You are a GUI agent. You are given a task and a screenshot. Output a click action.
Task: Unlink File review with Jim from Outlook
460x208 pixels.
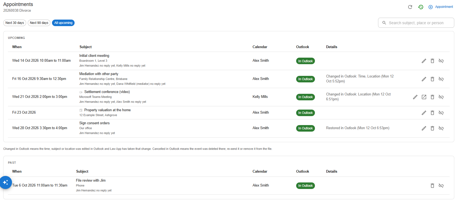pyautogui.click(x=441, y=186)
